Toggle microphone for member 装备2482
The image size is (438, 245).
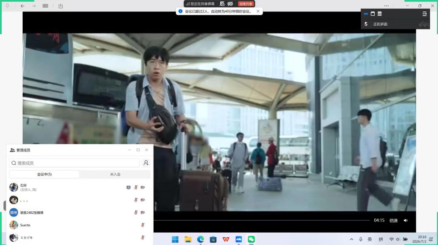(136, 213)
